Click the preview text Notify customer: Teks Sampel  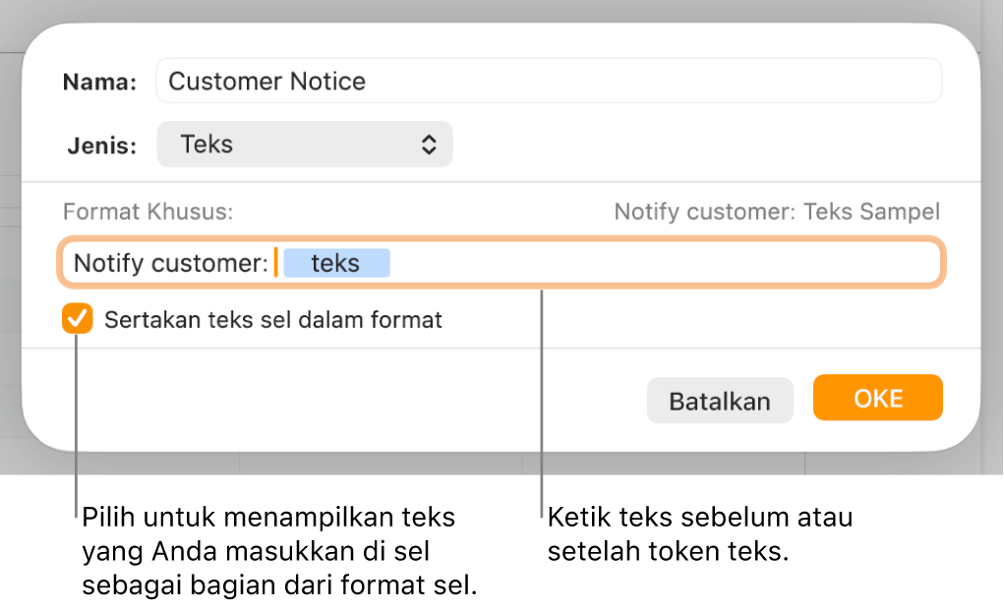point(777,211)
